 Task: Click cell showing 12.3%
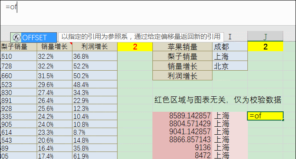pos(95,108)
